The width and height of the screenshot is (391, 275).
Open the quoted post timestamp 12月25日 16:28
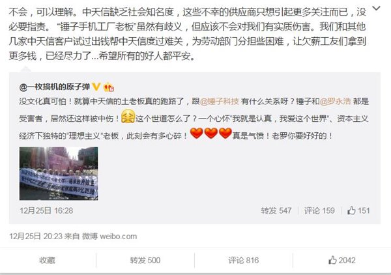46,210
